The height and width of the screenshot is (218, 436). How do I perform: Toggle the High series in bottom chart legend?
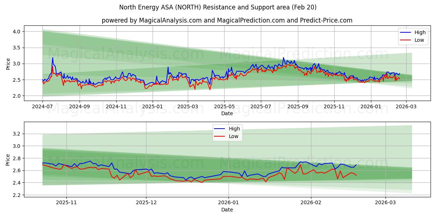[x=233, y=128]
